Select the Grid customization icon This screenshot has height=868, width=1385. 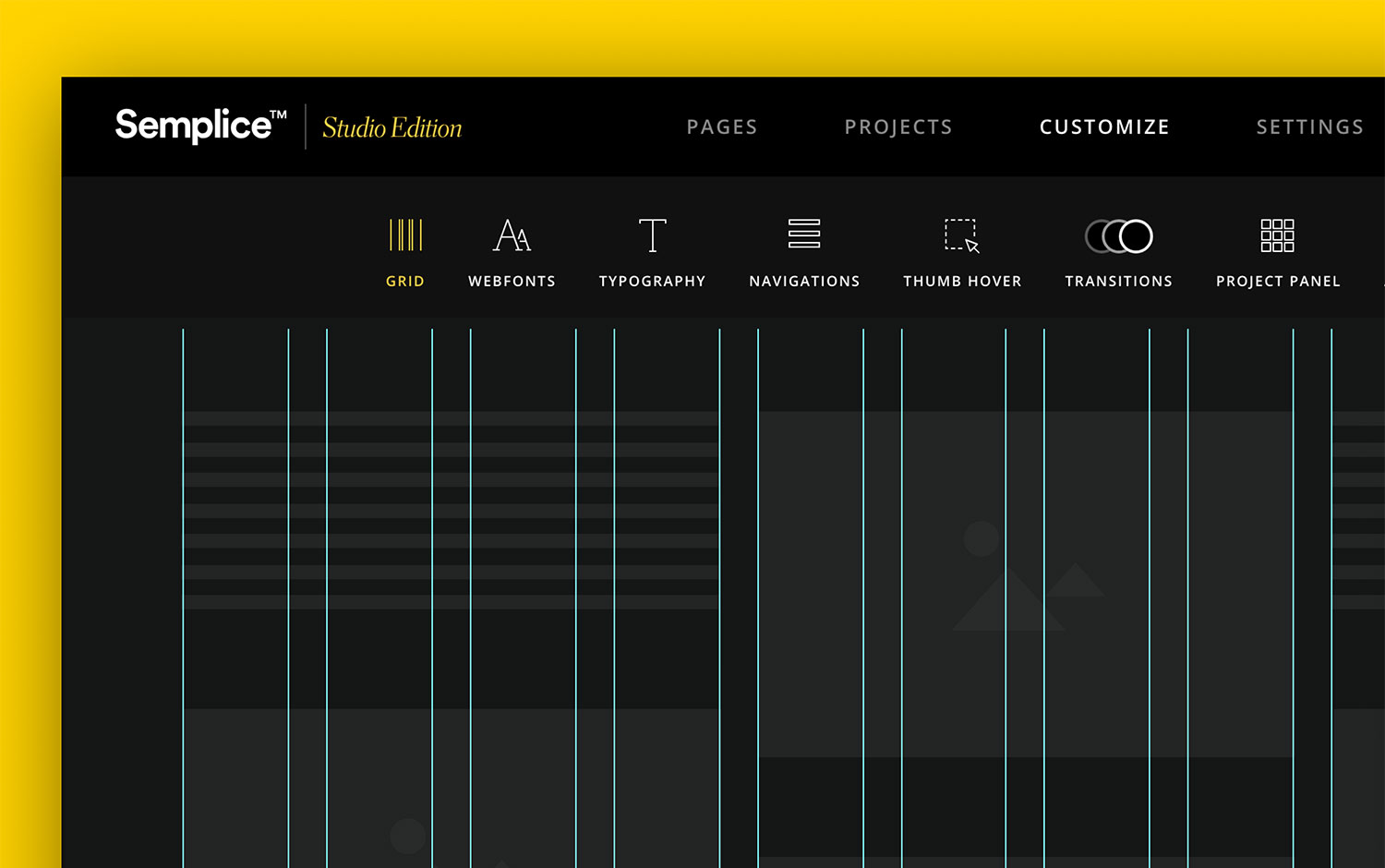[405, 235]
